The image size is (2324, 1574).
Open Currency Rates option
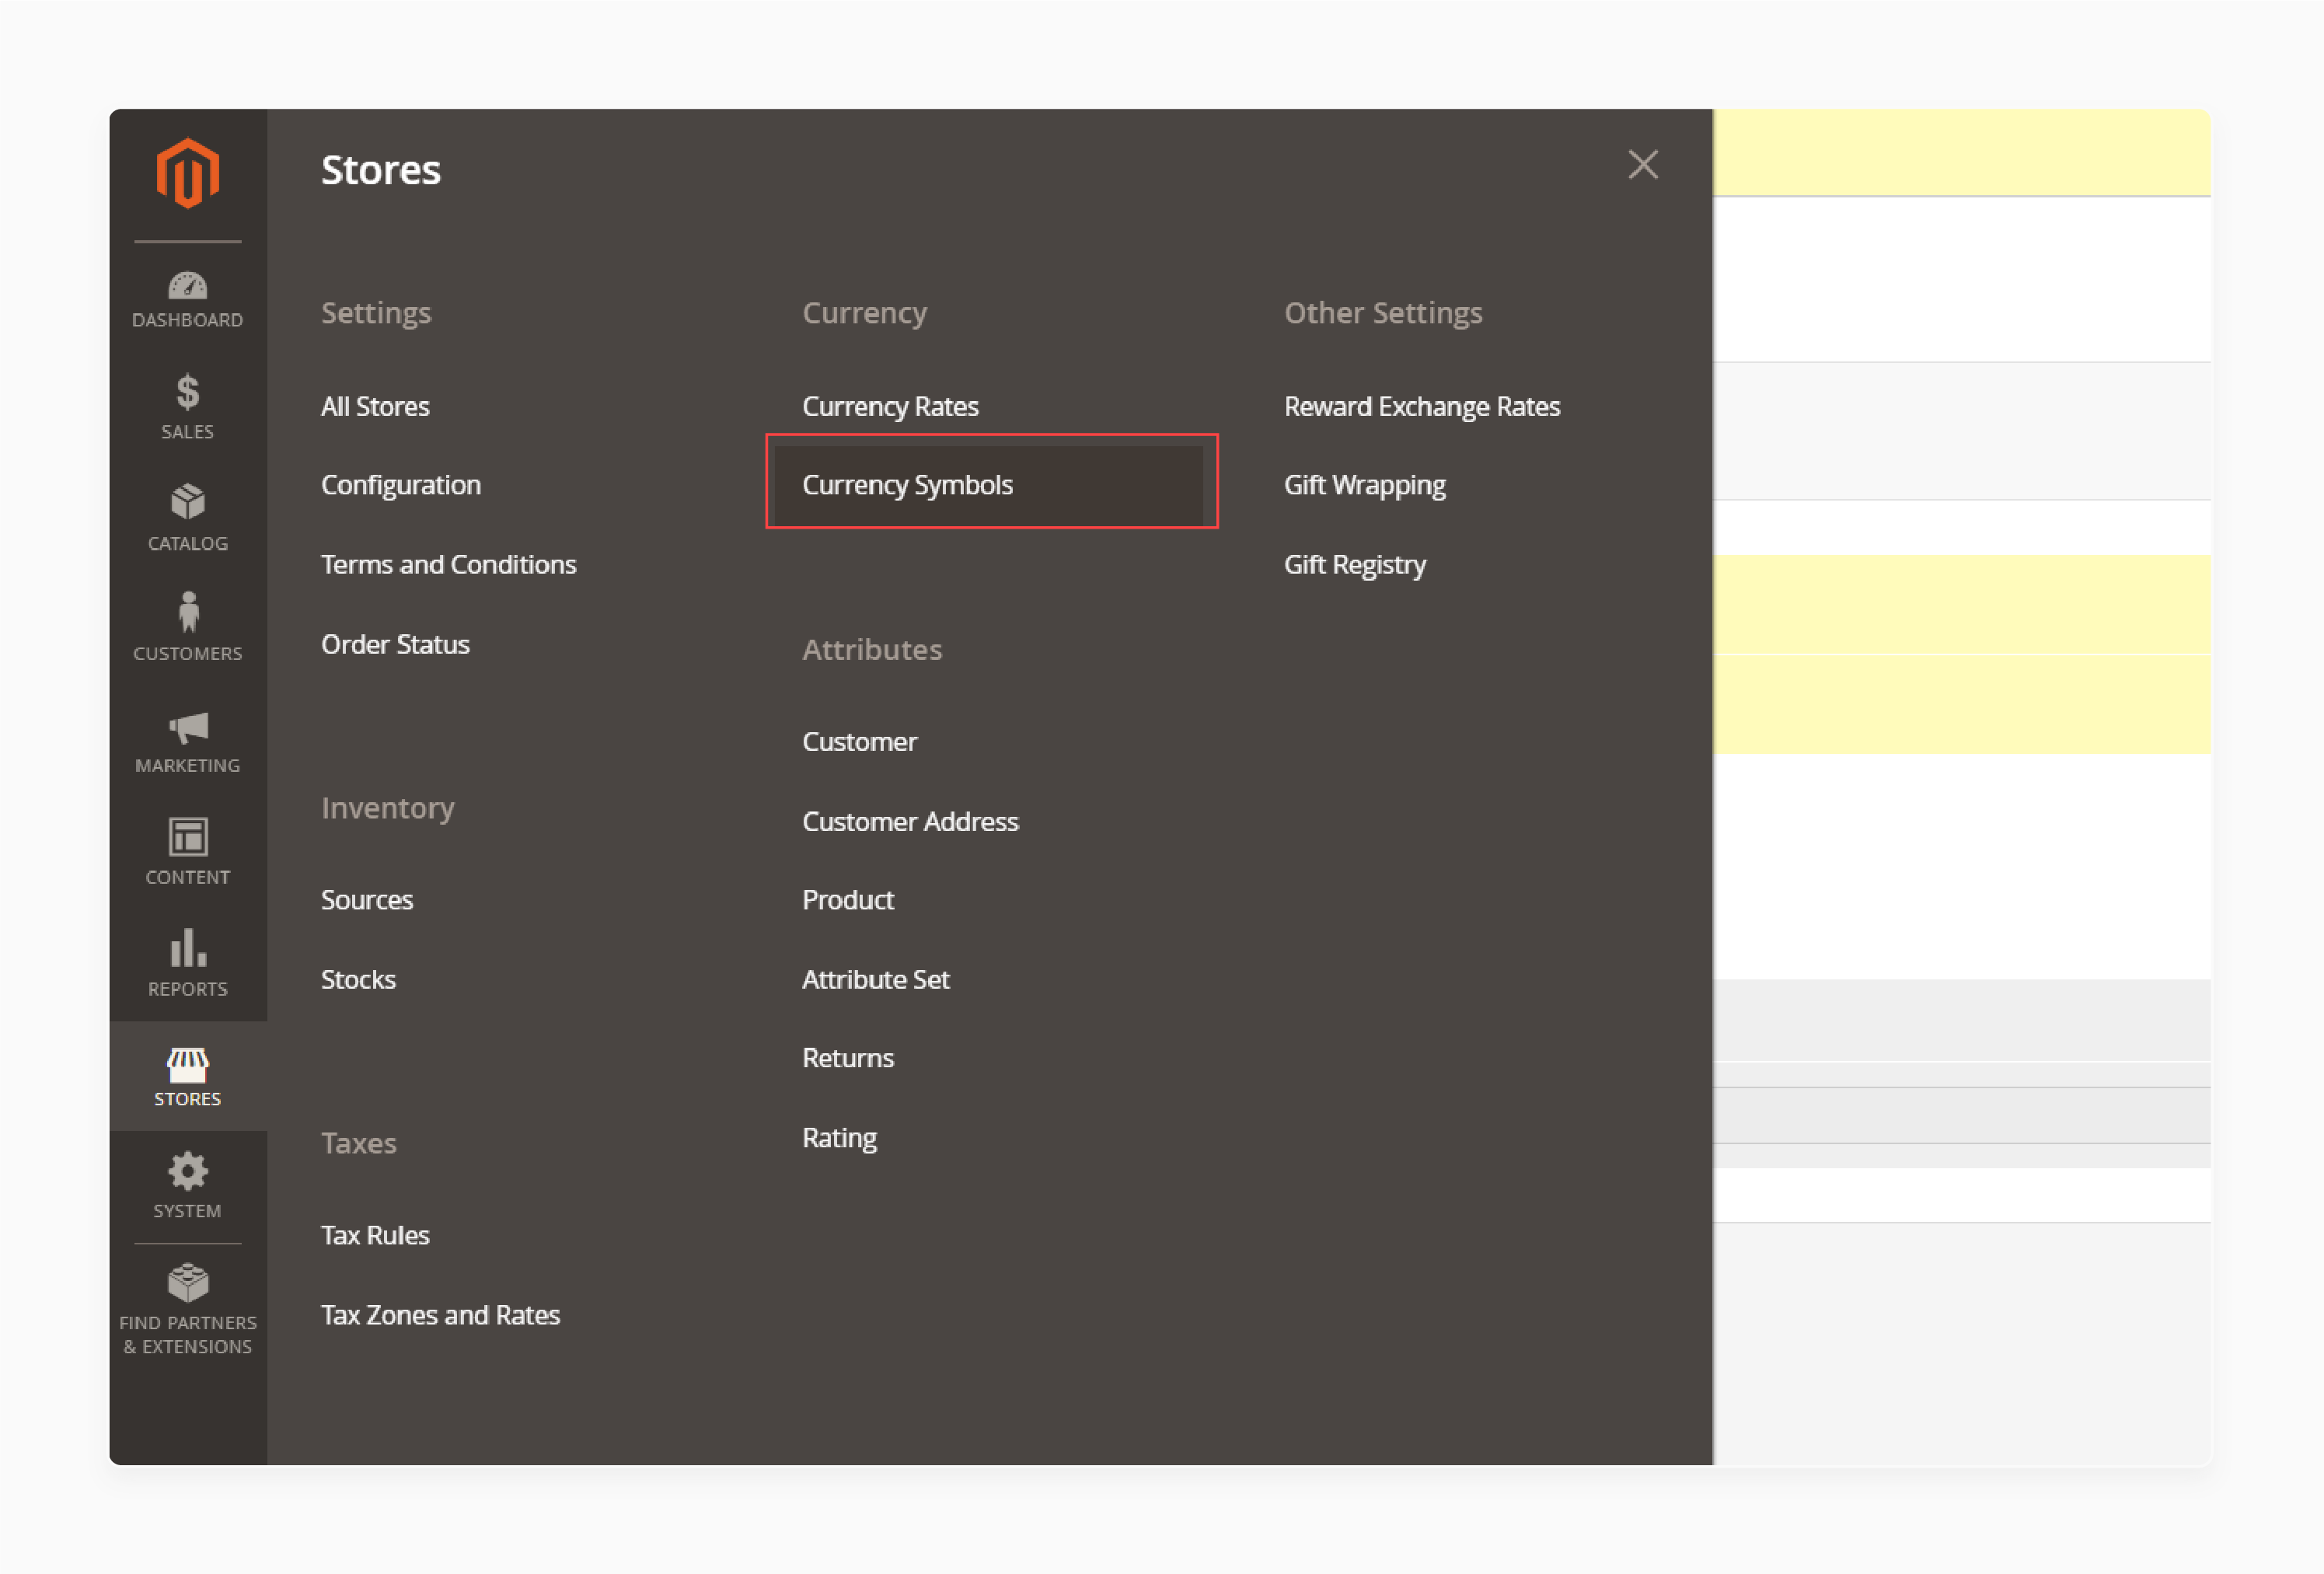tap(891, 406)
